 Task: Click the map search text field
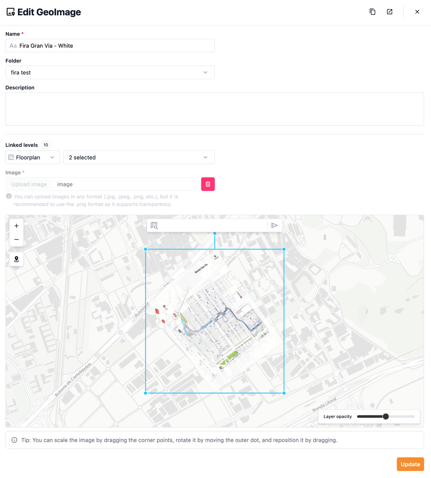click(213, 226)
